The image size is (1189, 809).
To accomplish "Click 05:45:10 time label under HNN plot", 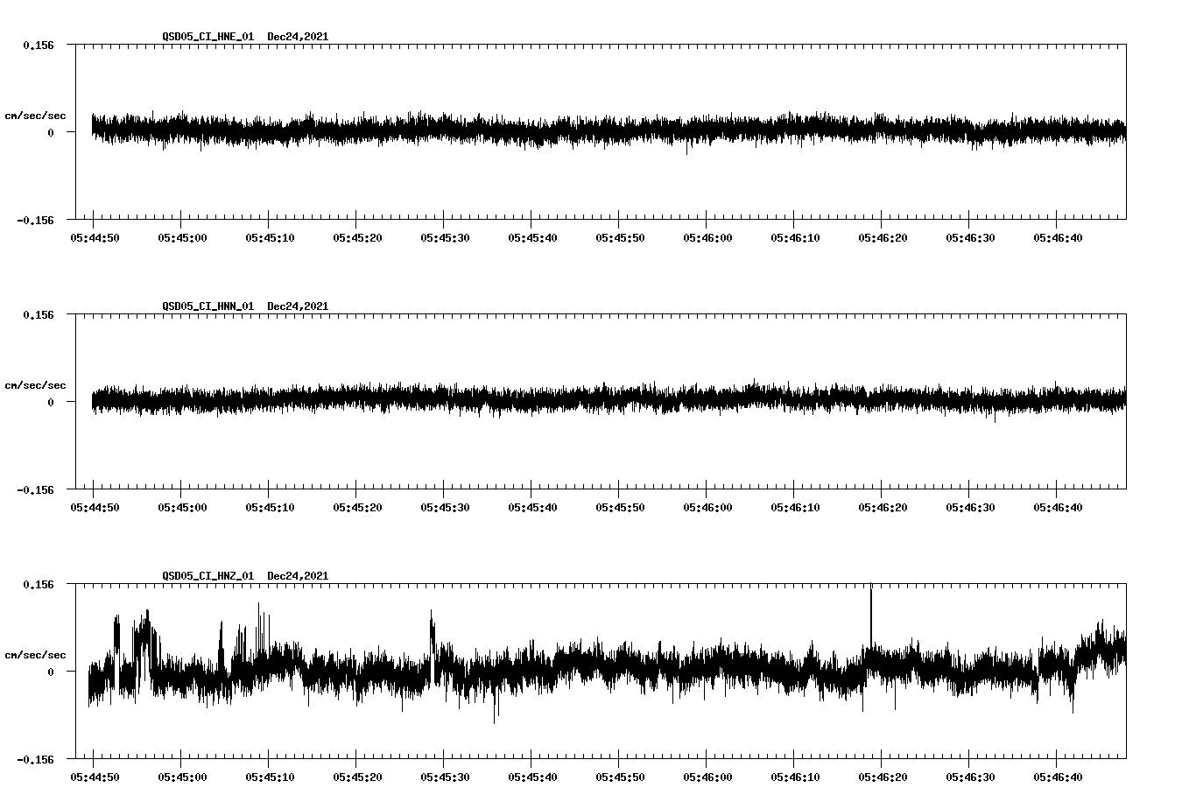I will 269,508.
